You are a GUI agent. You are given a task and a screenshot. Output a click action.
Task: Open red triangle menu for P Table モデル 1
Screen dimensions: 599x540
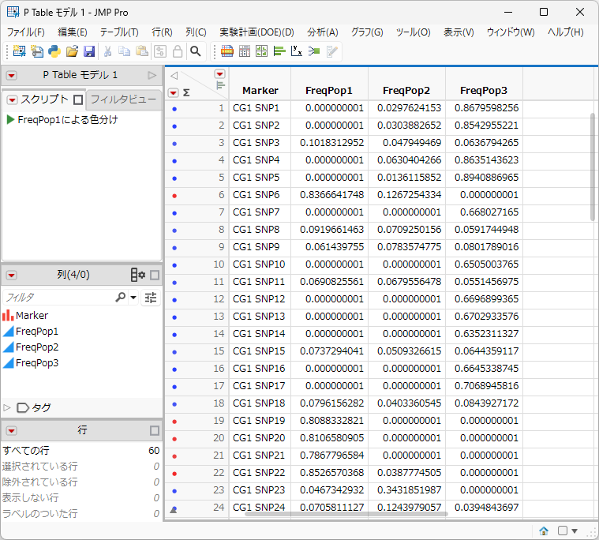coord(12,75)
